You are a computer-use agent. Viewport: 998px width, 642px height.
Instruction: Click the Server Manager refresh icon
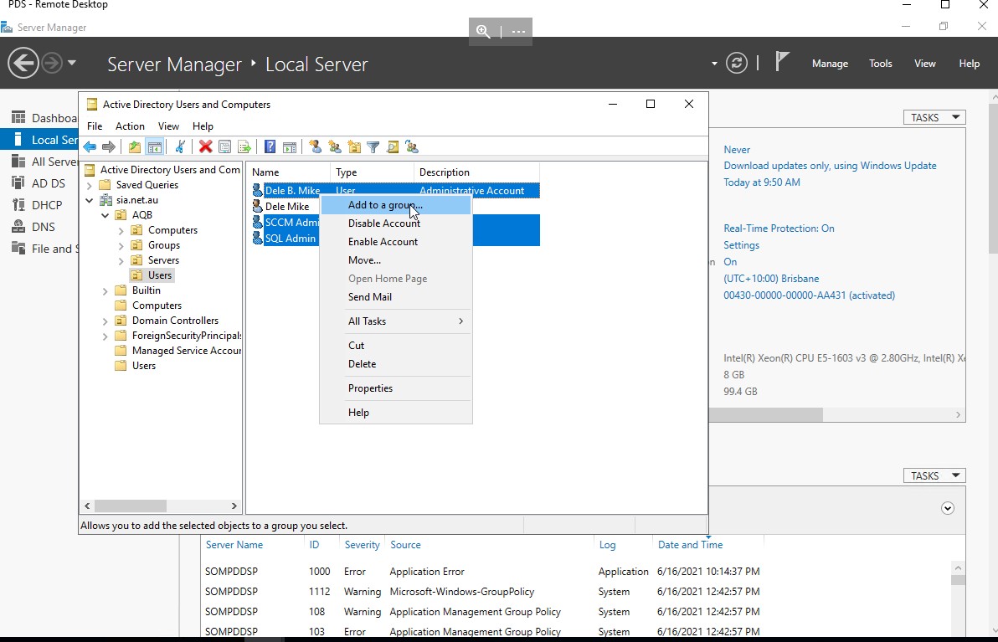(737, 64)
